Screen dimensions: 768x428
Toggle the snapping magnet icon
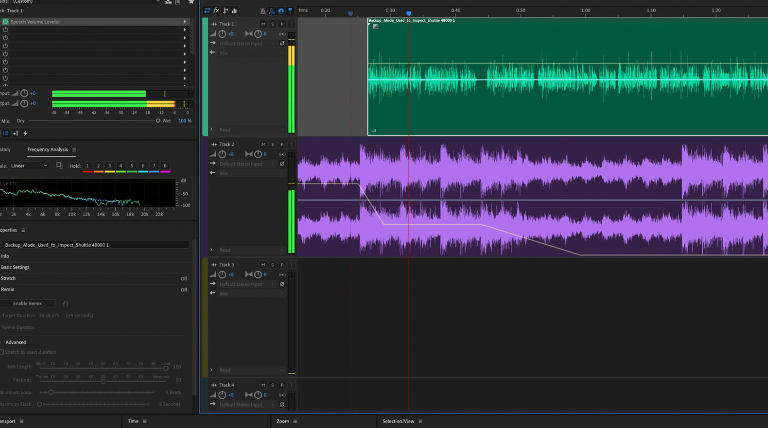281,11
